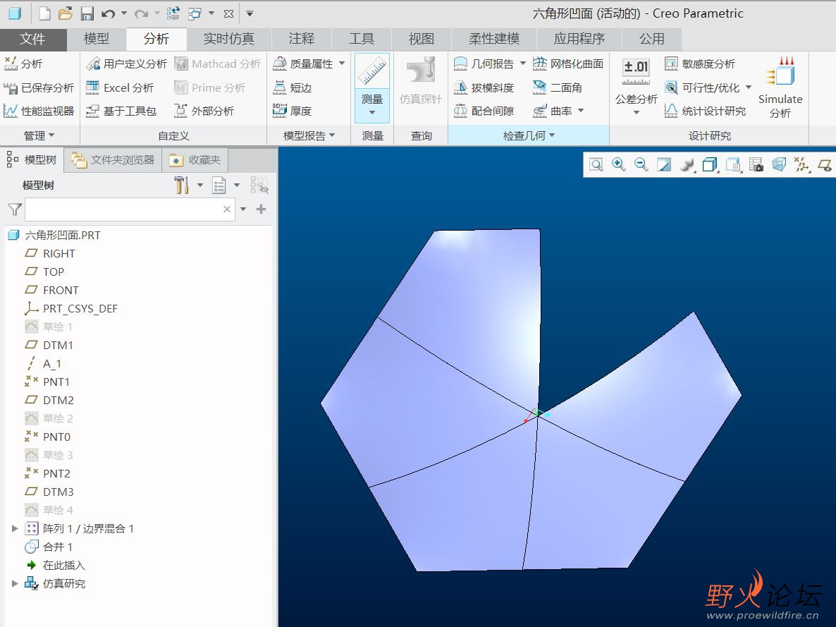Open Simulate 分析
This screenshot has height=627, width=836.
(x=780, y=87)
